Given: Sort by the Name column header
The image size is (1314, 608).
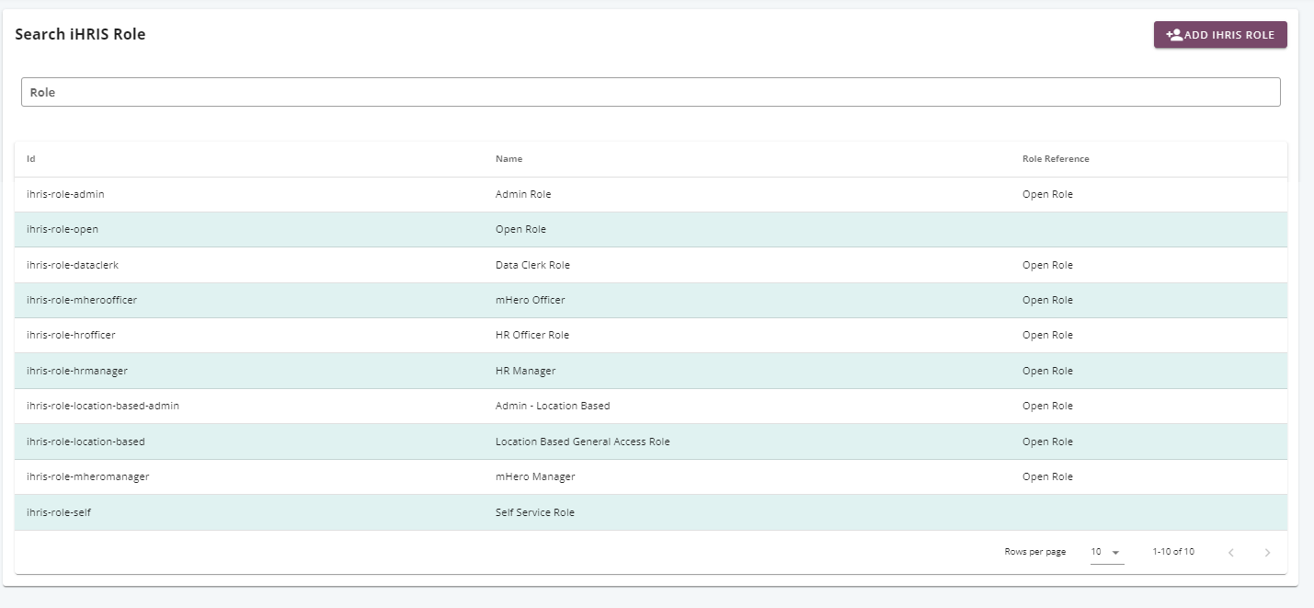Looking at the screenshot, I should point(508,159).
